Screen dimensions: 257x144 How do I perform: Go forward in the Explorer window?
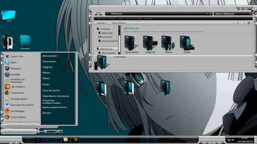coord(100,14)
